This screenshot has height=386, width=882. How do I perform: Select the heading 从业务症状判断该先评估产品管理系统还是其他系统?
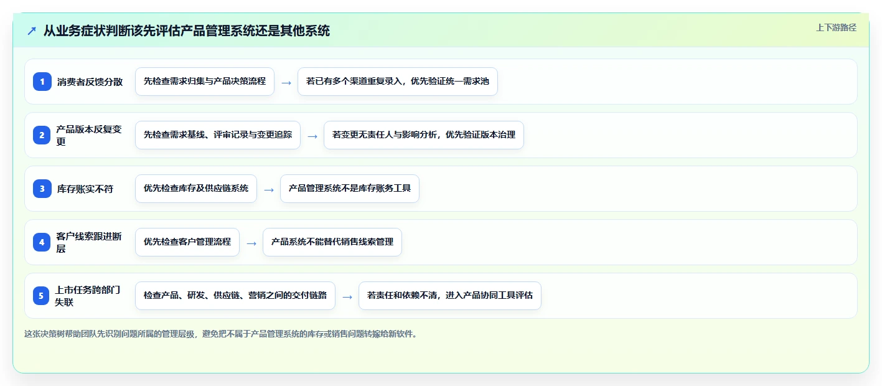pyautogui.click(x=187, y=31)
